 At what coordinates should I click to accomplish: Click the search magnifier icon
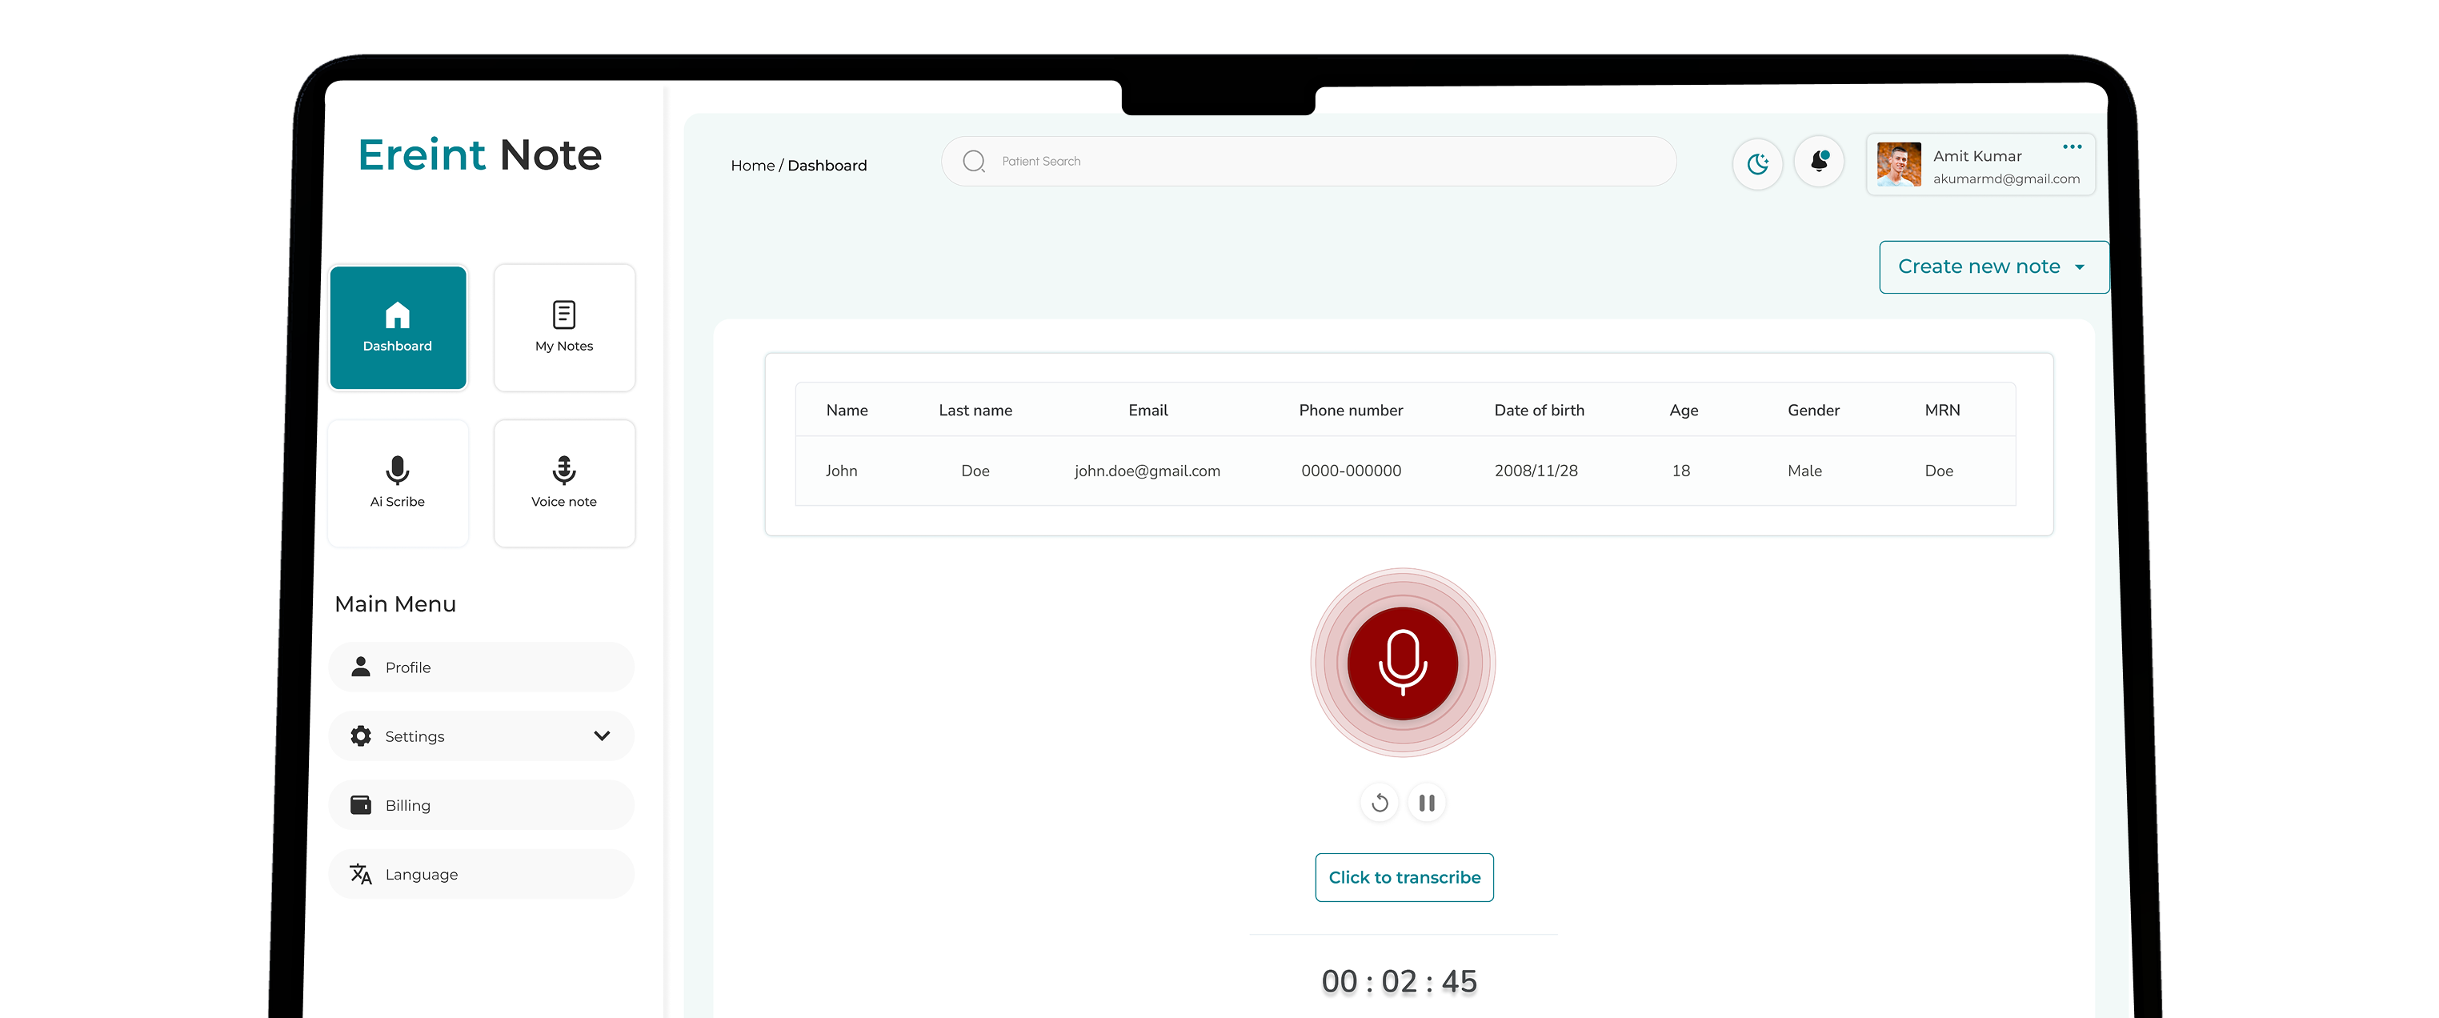[973, 162]
